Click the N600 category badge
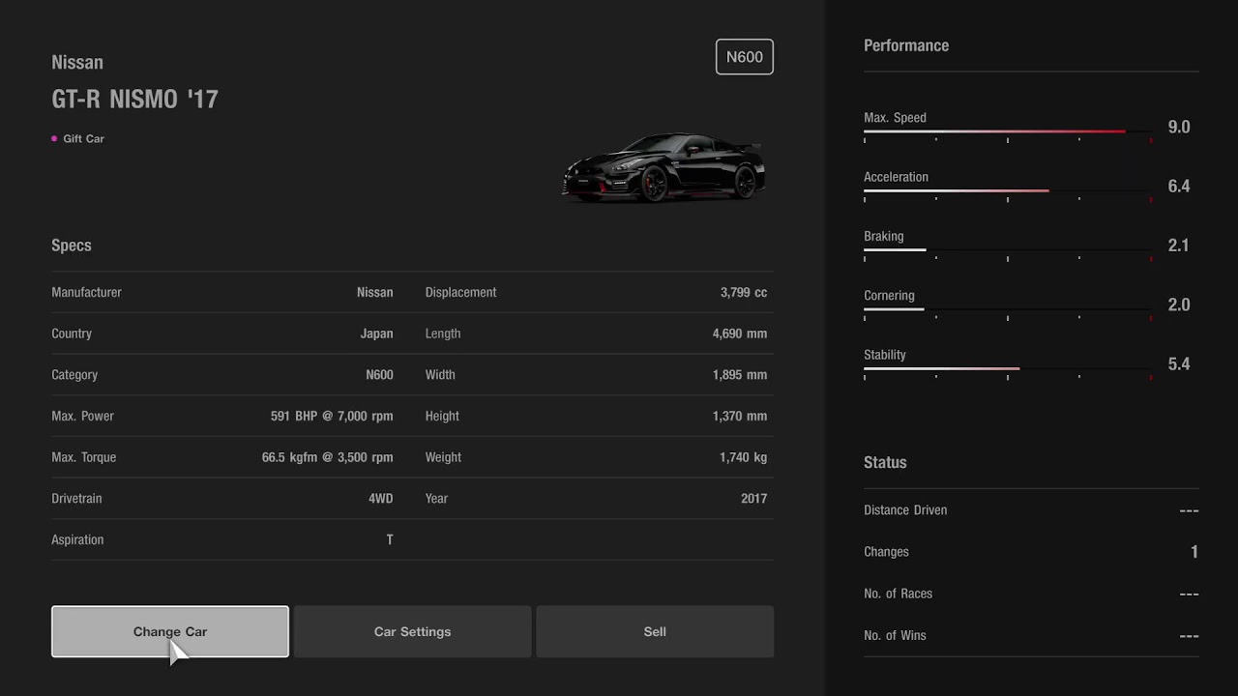 point(745,57)
